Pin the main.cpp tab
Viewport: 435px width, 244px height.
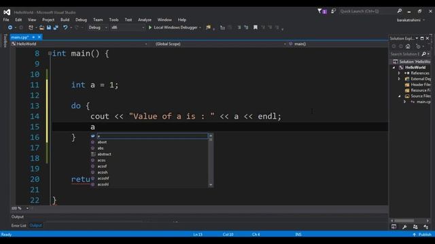coord(33,37)
